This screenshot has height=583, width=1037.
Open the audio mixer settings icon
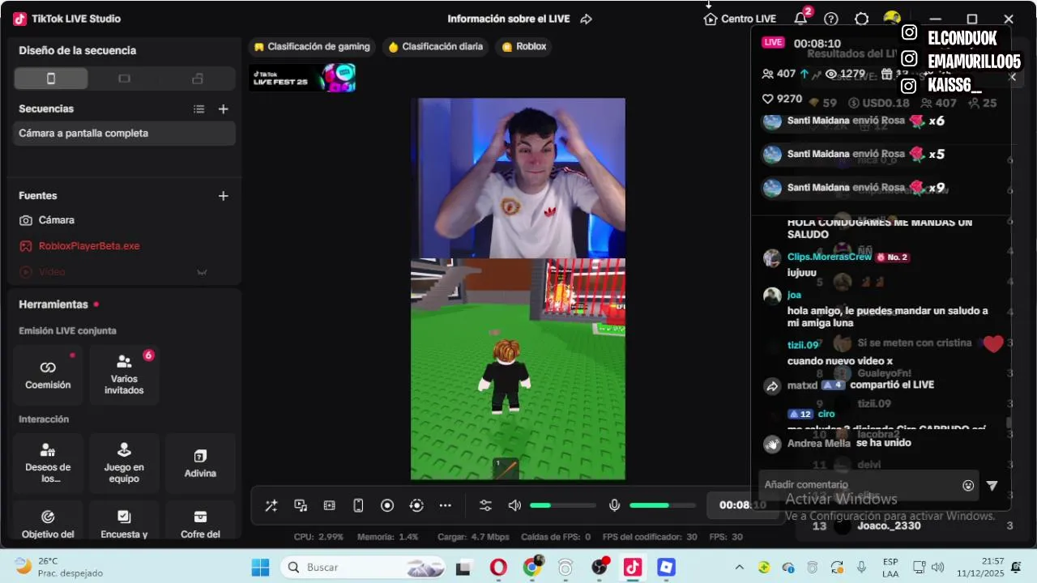[485, 505]
